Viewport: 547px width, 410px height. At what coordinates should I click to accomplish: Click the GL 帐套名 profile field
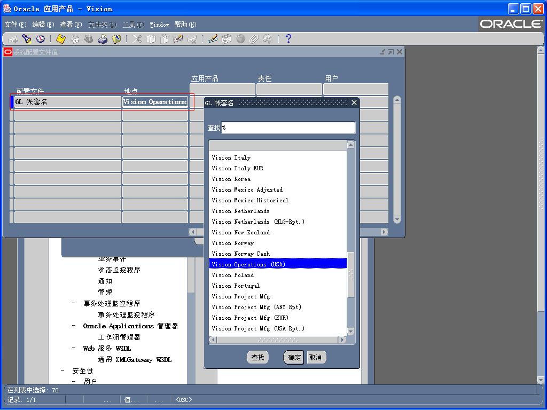pyautogui.click(x=68, y=102)
